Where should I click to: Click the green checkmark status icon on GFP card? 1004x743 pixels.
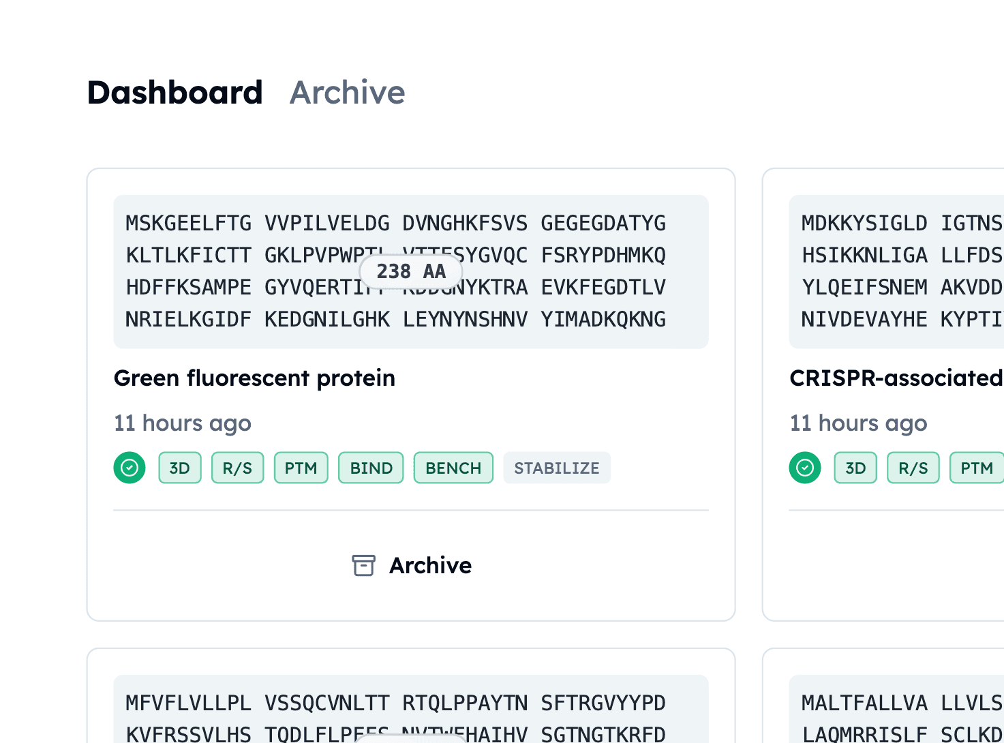tap(130, 468)
